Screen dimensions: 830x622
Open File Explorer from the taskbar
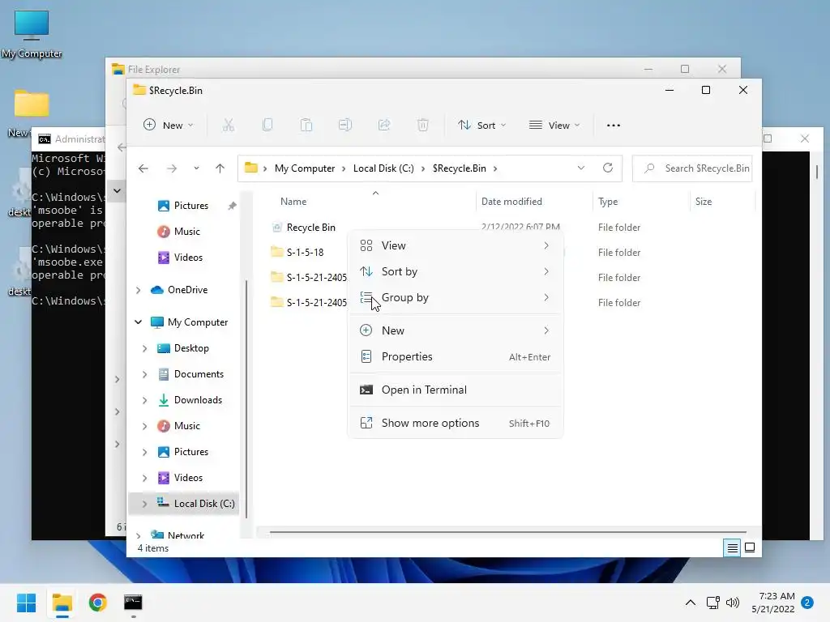[62, 603]
